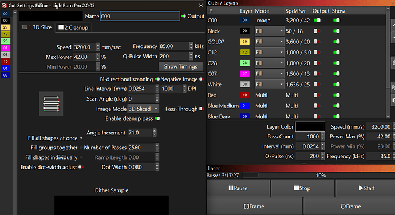The image size is (395, 215).
Task: Open Layer Color swatch in Cuts panel
Action: pos(310,126)
